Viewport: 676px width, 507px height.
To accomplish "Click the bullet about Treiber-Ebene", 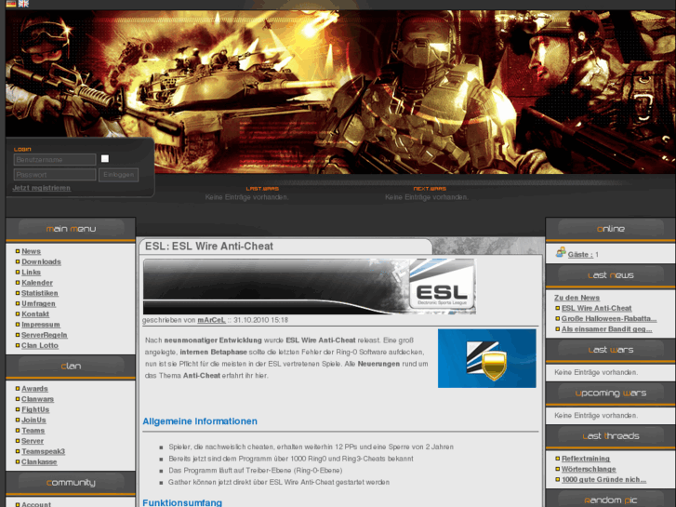I will 256,471.
